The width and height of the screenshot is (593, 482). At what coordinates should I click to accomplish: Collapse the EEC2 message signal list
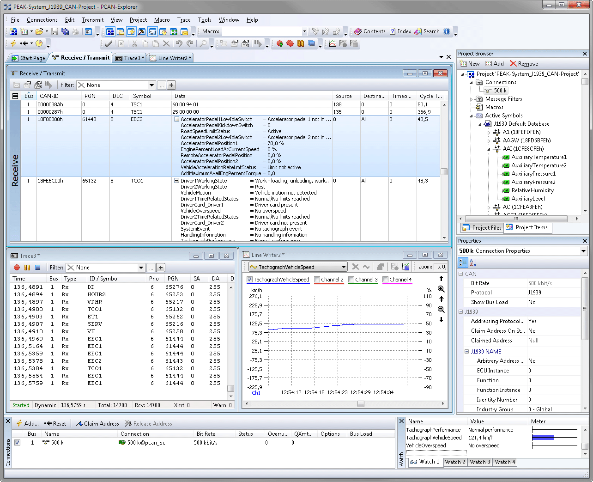click(176, 119)
